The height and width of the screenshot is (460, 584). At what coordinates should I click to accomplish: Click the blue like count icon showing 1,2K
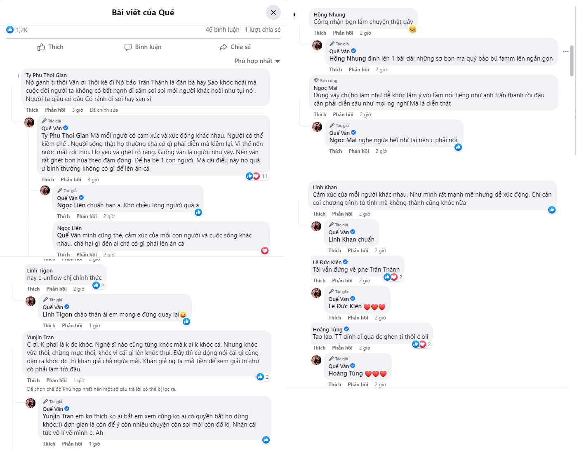10,30
